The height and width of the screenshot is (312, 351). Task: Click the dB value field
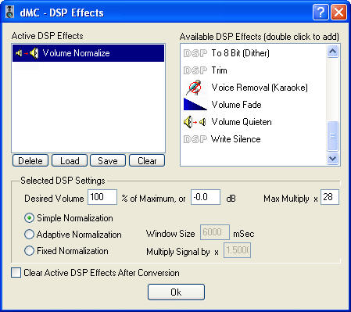(x=206, y=197)
